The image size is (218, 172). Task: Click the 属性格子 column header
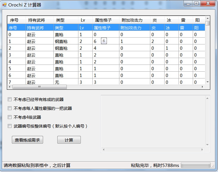tap(103, 20)
